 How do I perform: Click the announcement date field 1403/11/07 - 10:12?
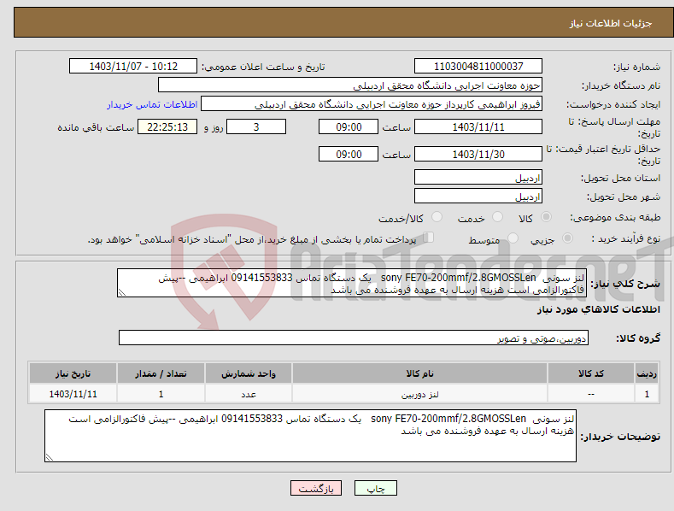pyautogui.click(x=133, y=67)
